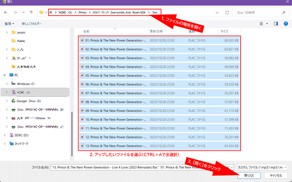
Task: Click the Google Drive icon in tree
Action: [x=13, y=101]
